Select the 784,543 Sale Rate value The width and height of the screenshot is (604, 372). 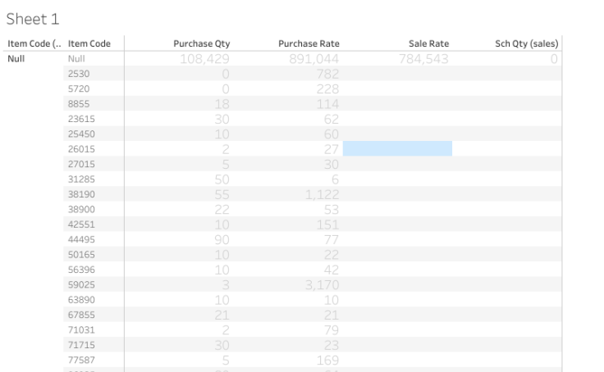click(x=423, y=59)
